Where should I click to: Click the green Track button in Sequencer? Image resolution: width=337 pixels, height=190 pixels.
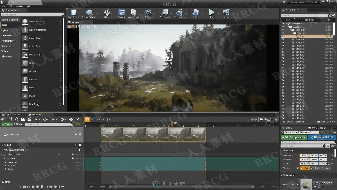pyautogui.click(x=7, y=124)
